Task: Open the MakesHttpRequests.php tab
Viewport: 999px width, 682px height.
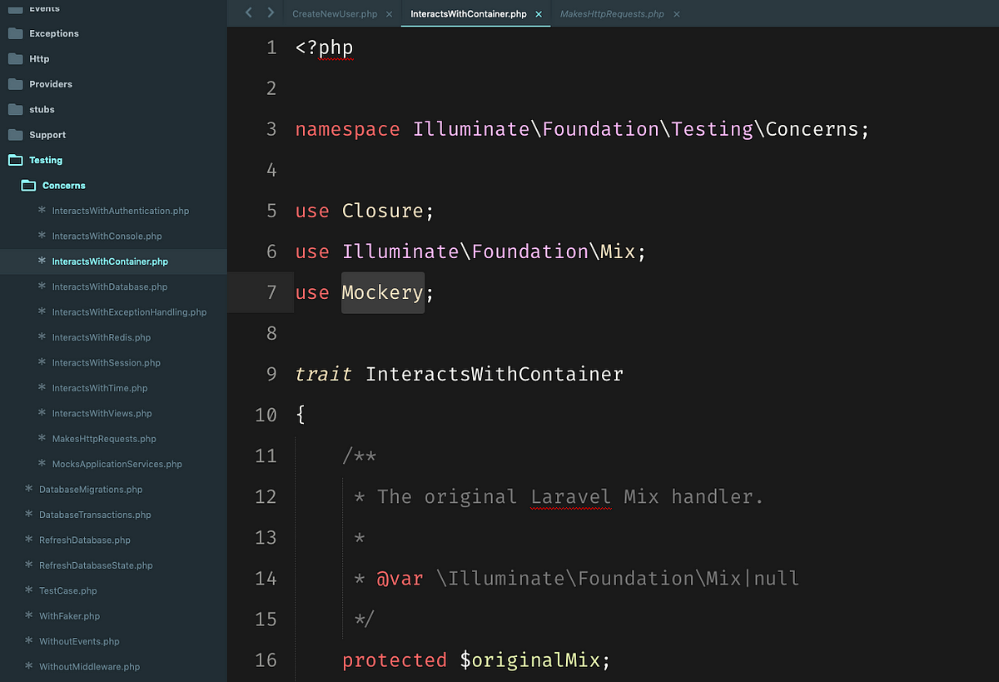Action: [612, 14]
